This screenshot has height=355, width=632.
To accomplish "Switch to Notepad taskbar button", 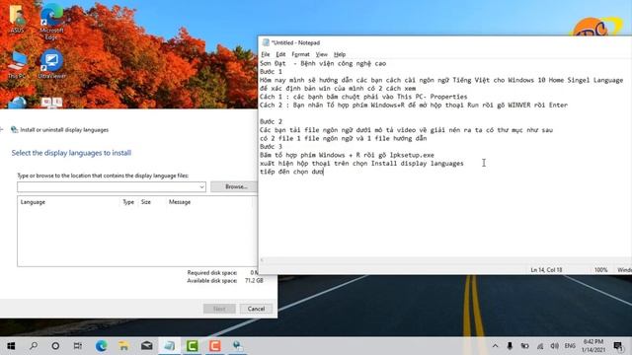I will point(169,346).
